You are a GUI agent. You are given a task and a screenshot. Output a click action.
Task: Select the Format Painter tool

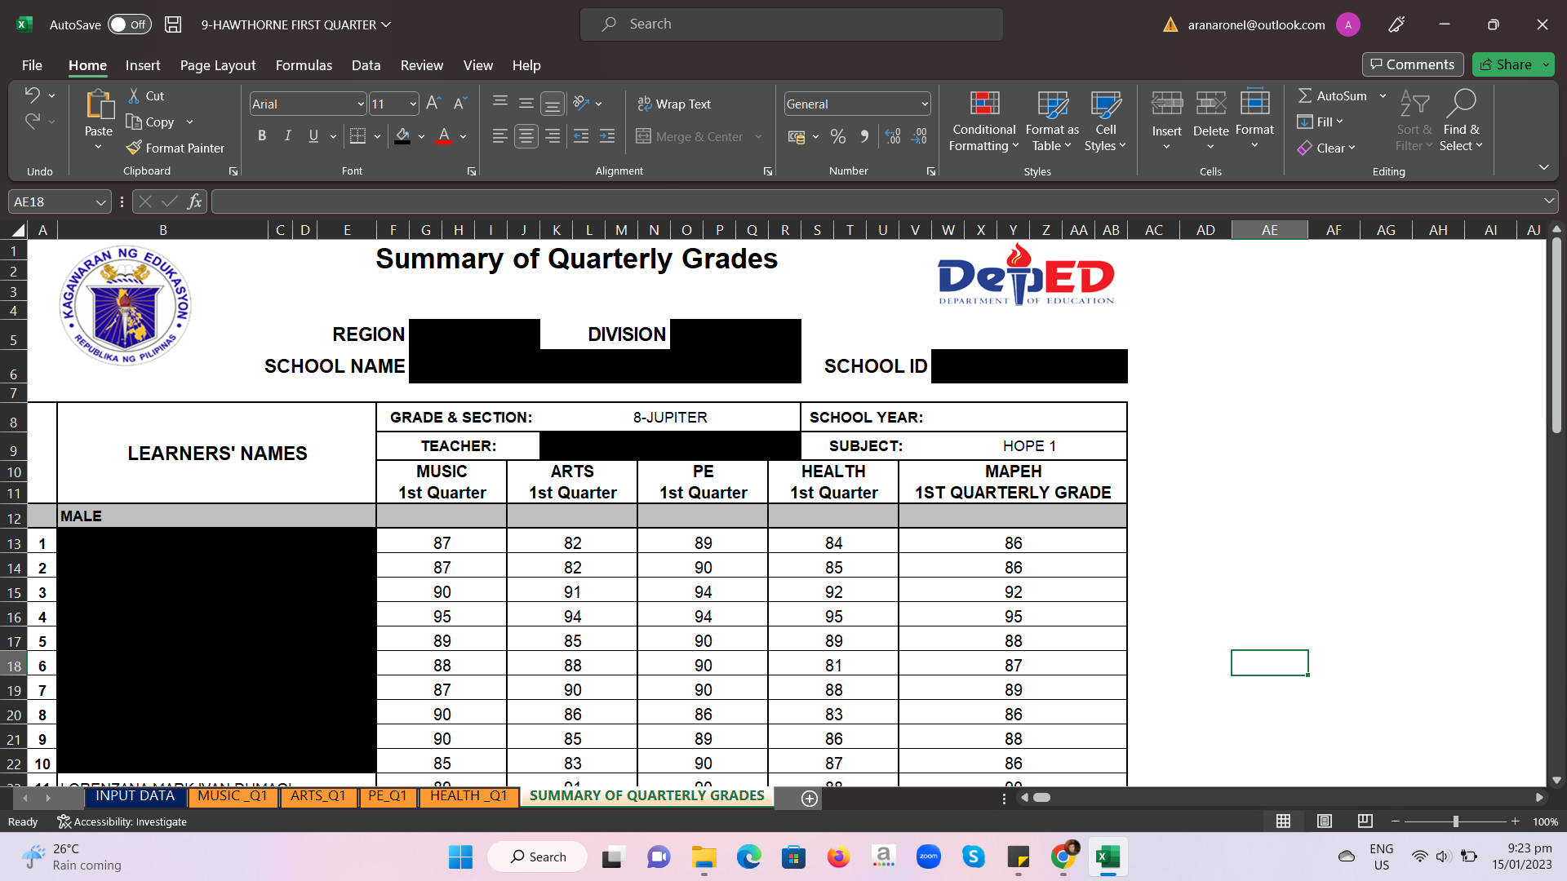click(175, 148)
